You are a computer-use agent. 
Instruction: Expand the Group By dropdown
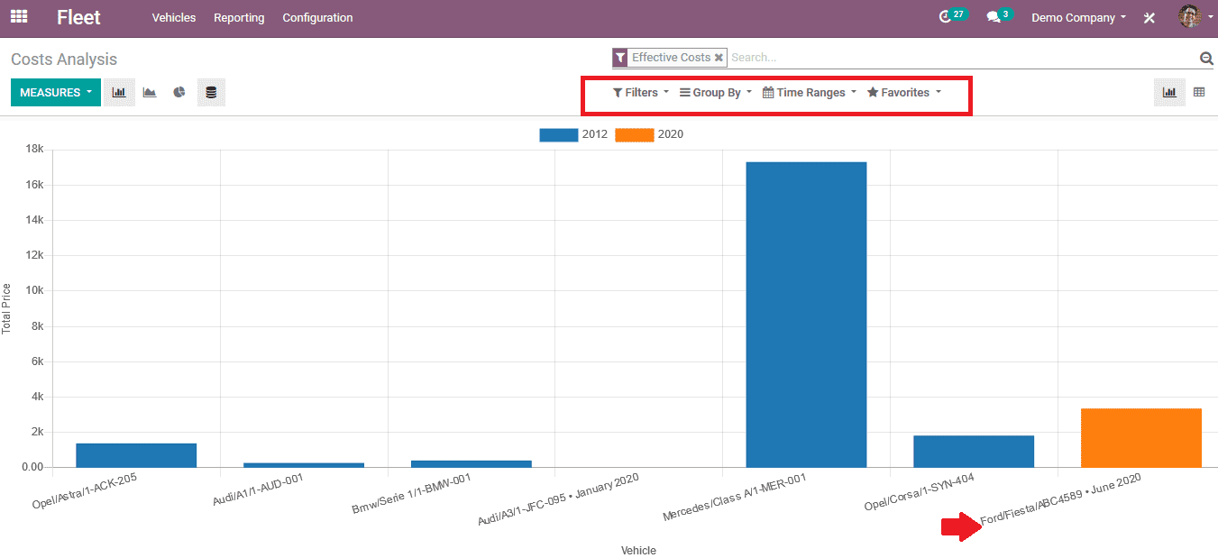[x=716, y=93]
